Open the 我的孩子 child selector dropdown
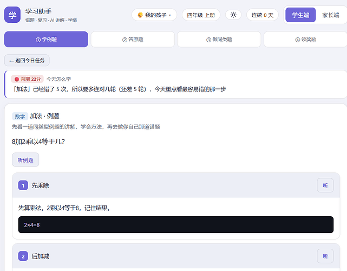The image size is (347, 271). click(154, 15)
